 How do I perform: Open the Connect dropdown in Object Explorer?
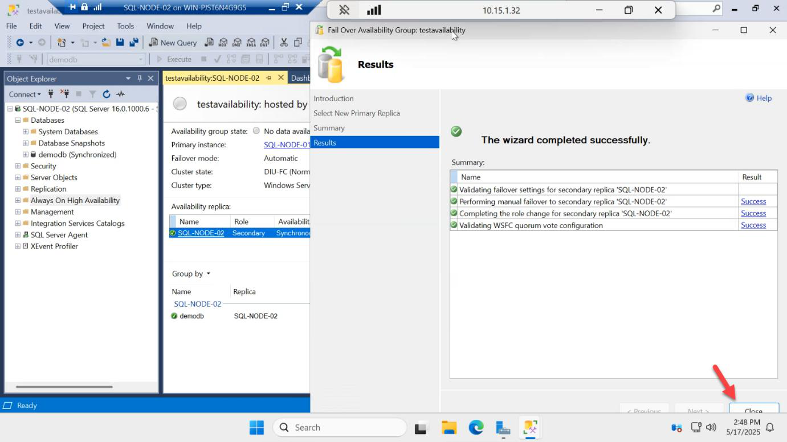pos(25,94)
